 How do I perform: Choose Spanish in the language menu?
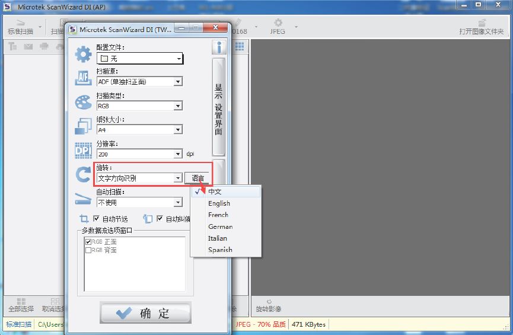220,250
